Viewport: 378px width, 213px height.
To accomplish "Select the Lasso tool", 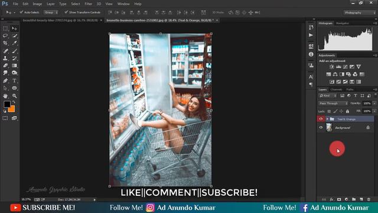I will pyautogui.click(x=5, y=35).
